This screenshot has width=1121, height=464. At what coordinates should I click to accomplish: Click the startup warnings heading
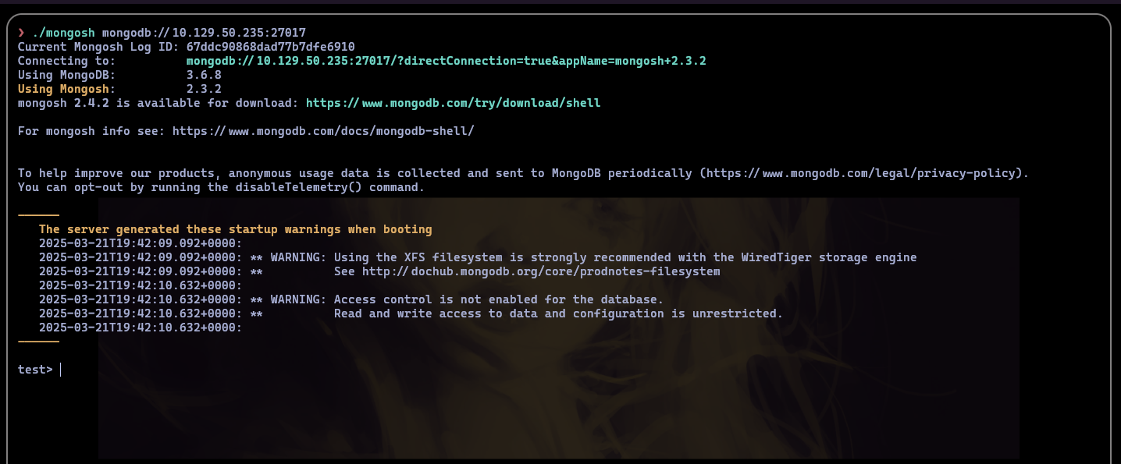(x=236, y=229)
